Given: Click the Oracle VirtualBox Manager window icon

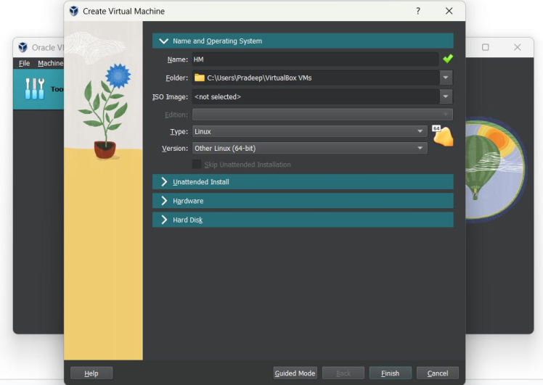Looking at the screenshot, I should click(23, 47).
